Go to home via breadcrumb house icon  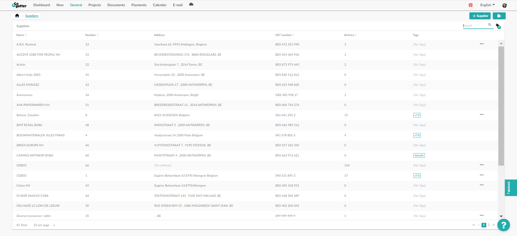point(17,16)
